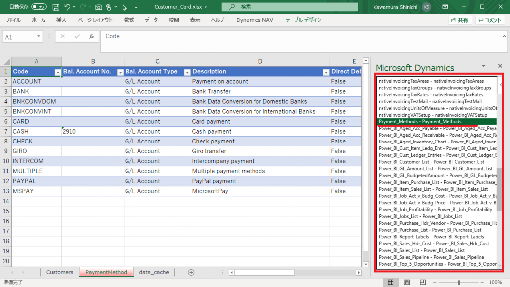This screenshot has height=287, width=510.
Task: Click the 共有 share button
Action: 460,20
